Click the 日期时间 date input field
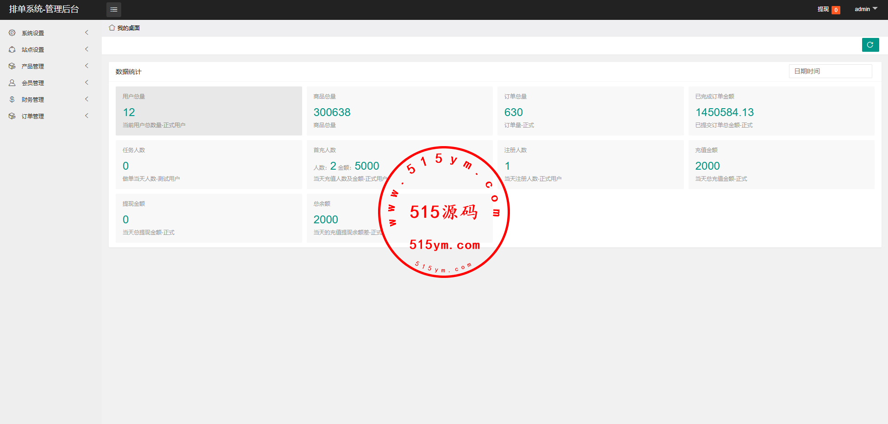The width and height of the screenshot is (888, 424). (x=830, y=71)
